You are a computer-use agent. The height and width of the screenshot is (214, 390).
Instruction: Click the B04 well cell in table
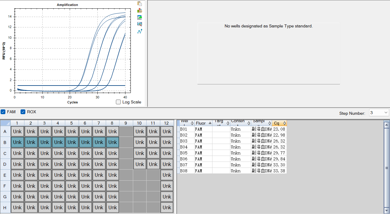pyautogui.click(x=187, y=147)
